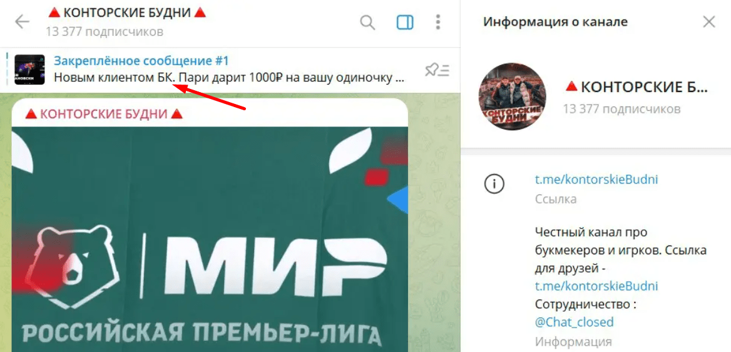Click КОНТОРСКИЕ БУДНИ header channel title

click(127, 13)
